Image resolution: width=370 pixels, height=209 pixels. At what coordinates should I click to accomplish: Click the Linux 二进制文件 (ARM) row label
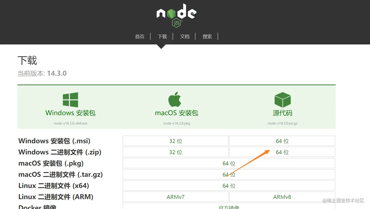pyautogui.click(x=56, y=197)
